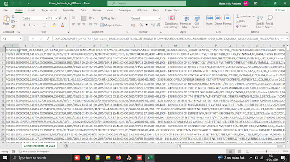This screenshot has width=290, height=162.
Task: Switch to the Data tab
Action: [x=83, y=10]
